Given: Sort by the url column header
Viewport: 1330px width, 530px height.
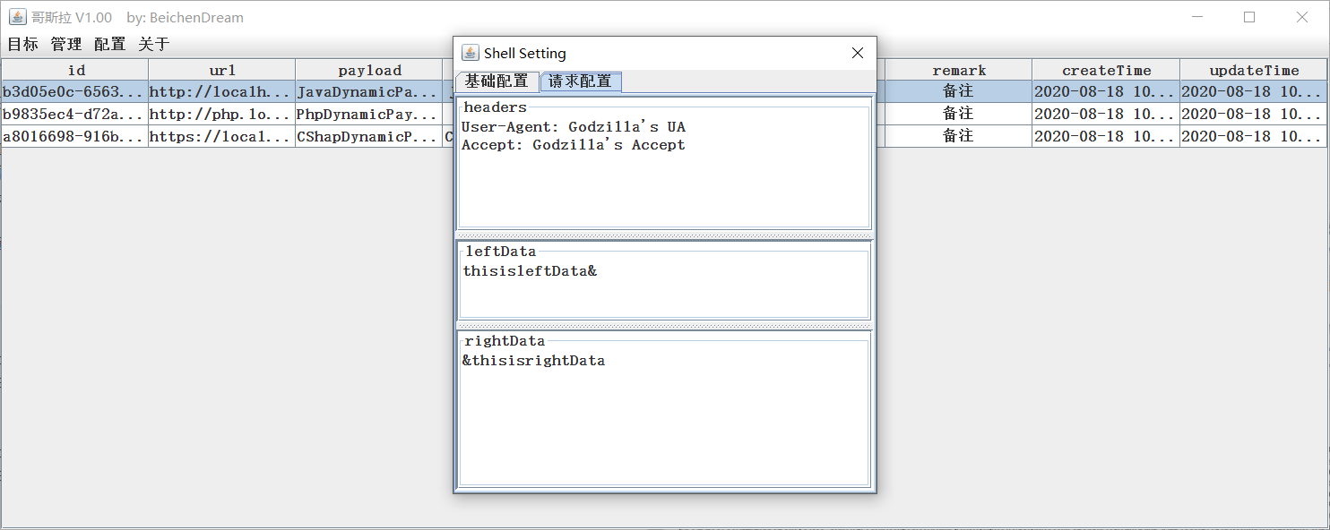Looking at the screenshot, I should (x=222, y=70).
